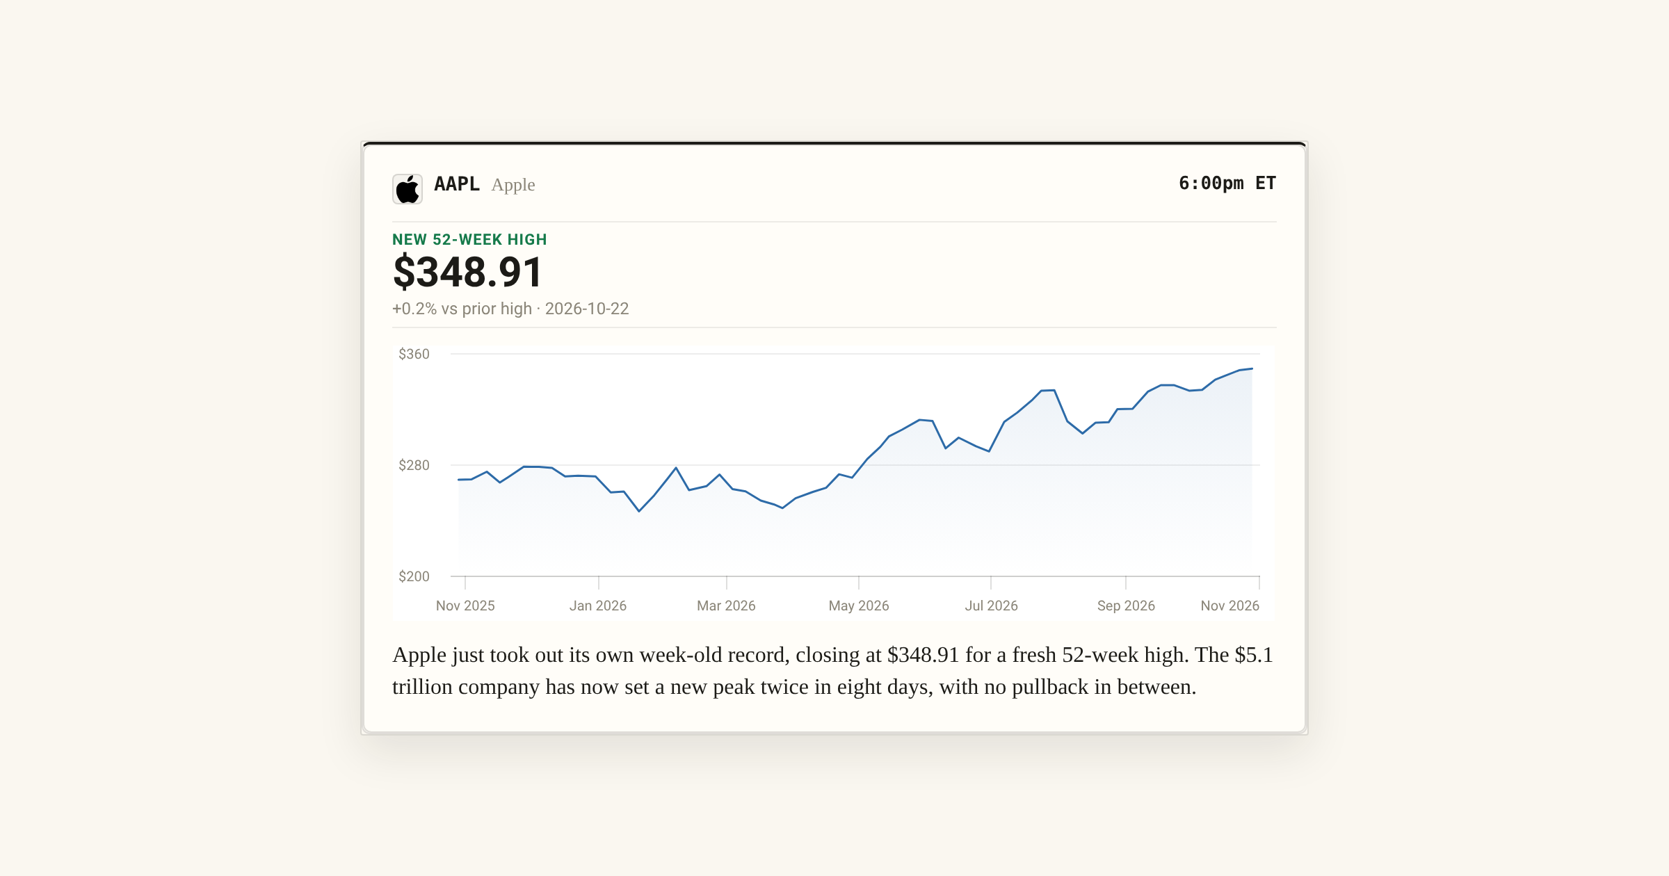Click the $200 axis label
This screenshot has height=876, width=1669.
point(414,576)
